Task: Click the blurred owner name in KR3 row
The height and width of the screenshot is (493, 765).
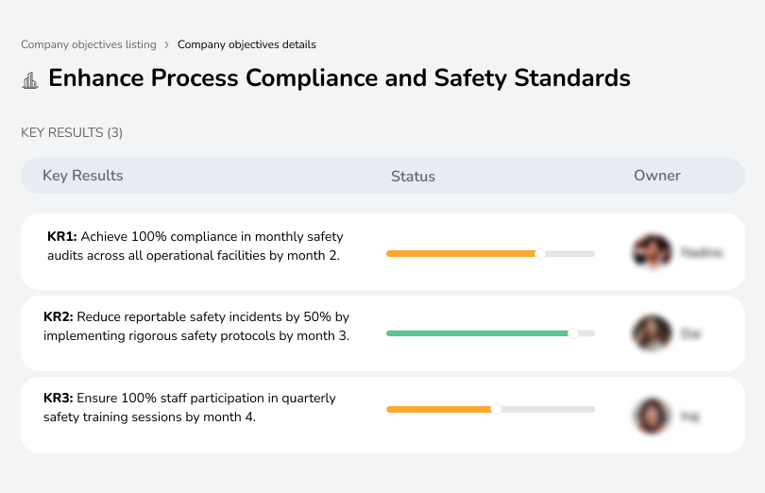Action: (x=689, y=416)
